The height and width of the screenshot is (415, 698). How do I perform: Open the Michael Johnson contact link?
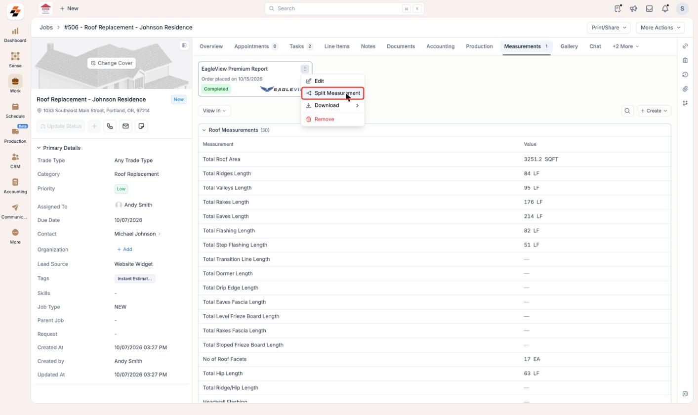coord(135,234)
